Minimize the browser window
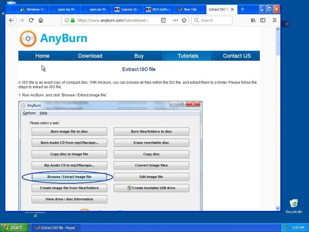 (x=262, y=9)
